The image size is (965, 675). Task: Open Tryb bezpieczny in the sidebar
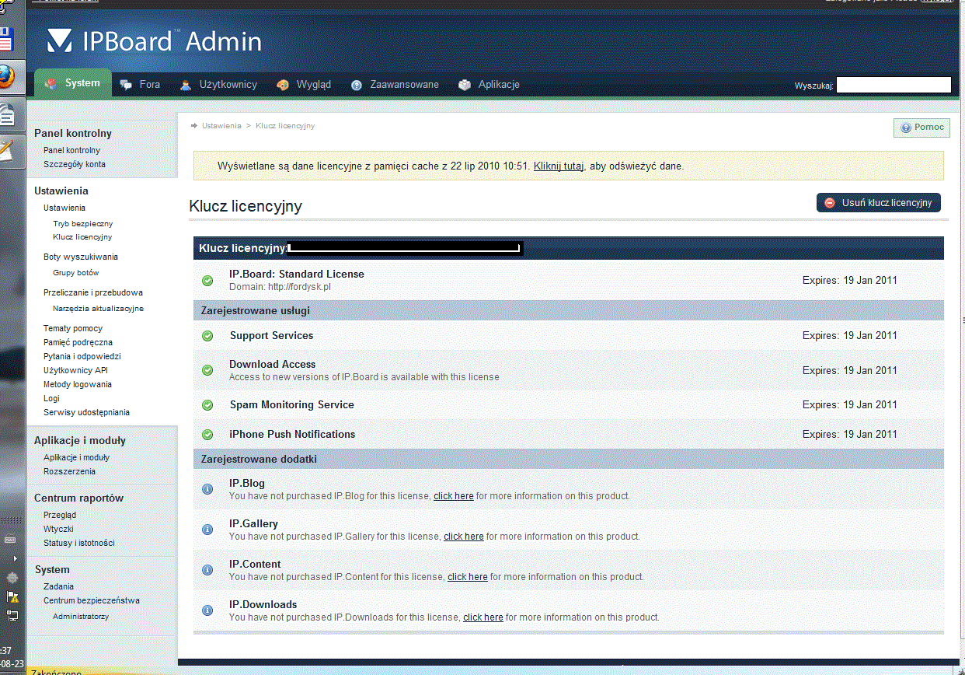click(82, 224)
